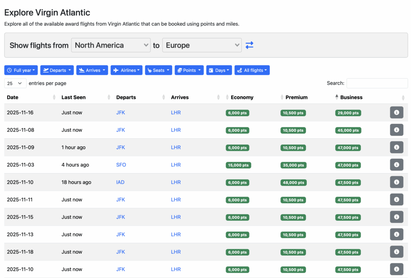Open the All flights dropdown
411x278 pixels.
point(252,70)
